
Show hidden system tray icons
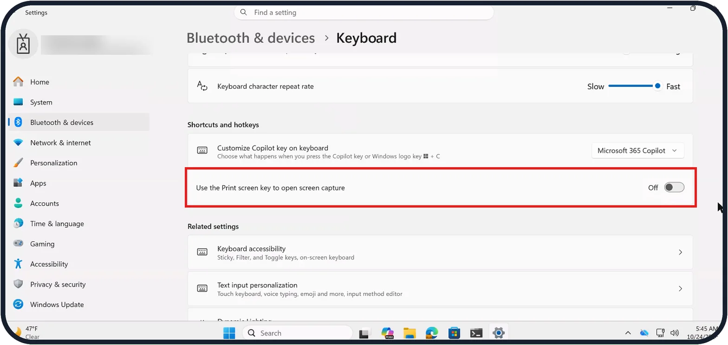628,333
